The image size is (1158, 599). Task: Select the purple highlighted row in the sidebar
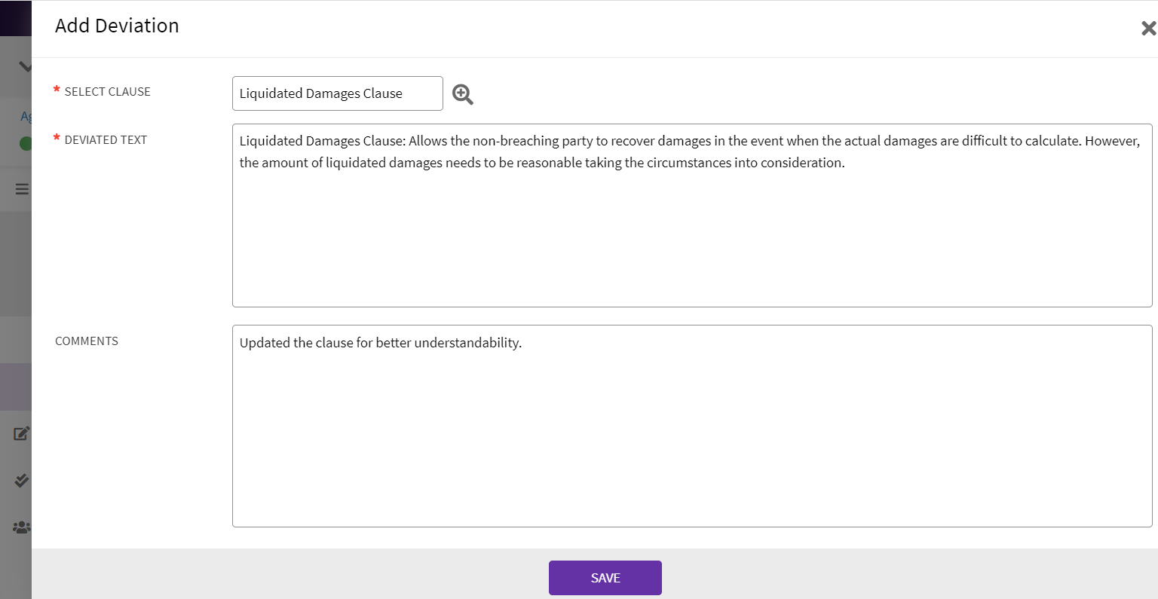tap(16, 387)
